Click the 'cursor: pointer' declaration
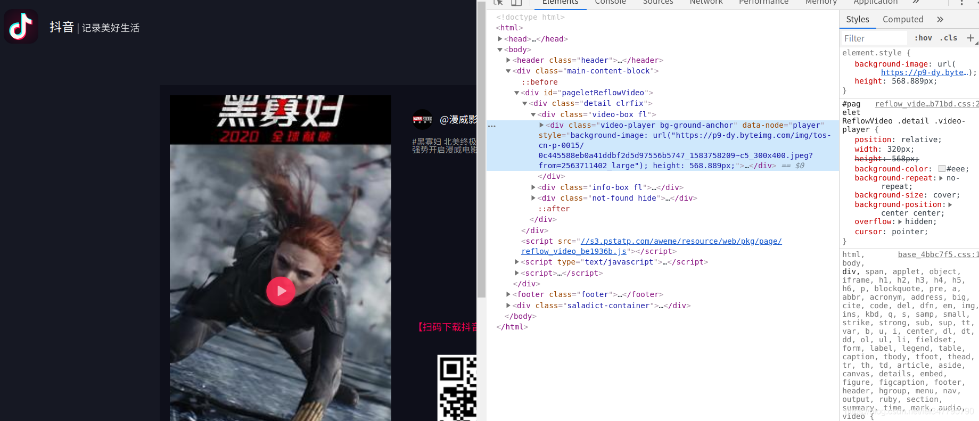Viewport: 979px width, 421px height. click(891, 232)
